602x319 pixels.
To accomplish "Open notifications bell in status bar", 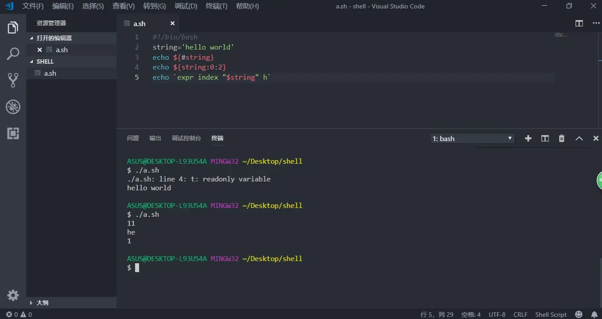I will (x=594, y=315).
